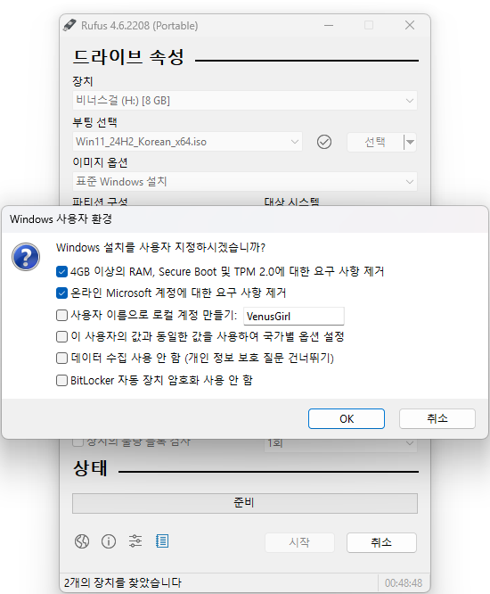This screenshot has width=490, height=594.
Task: Show the Rufus log icon
Action: click(x=162, y=541)
